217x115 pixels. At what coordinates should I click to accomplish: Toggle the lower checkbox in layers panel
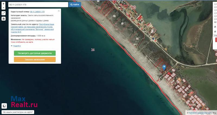click(215, 31)
